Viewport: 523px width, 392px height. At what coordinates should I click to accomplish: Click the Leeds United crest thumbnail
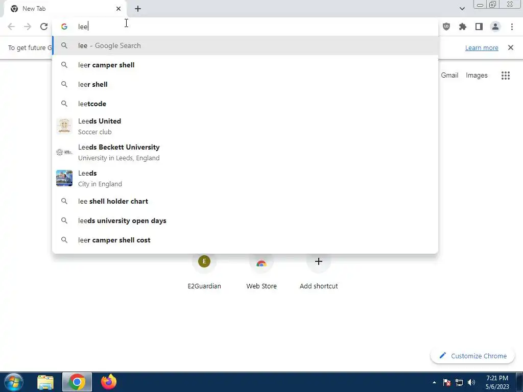[64, 126]
